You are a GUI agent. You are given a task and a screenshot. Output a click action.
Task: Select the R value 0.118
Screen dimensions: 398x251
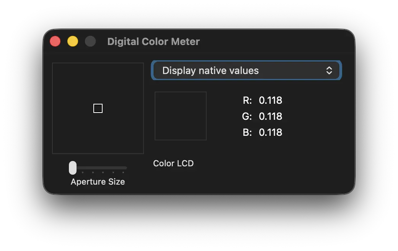pos(271,100)
